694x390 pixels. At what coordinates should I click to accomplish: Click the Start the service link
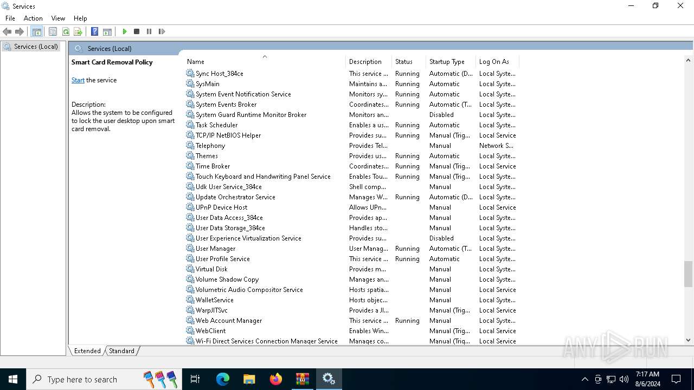78,80
